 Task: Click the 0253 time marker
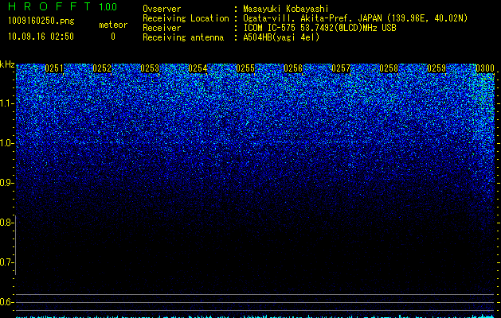tap(150, 68)
